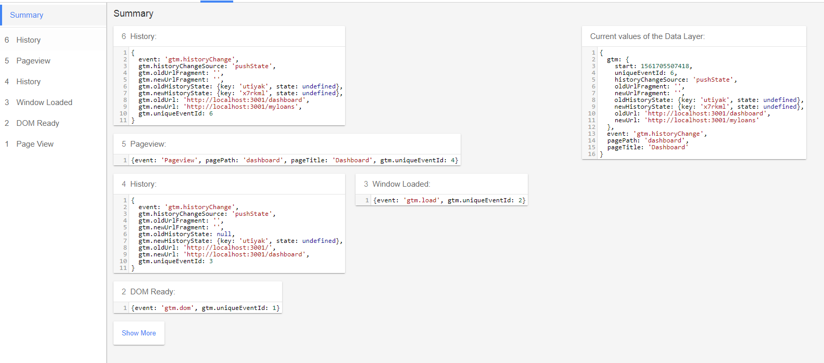
Task: Click the dashboard newUrl line in the 4 History card
Action: [x=224, y=254]
